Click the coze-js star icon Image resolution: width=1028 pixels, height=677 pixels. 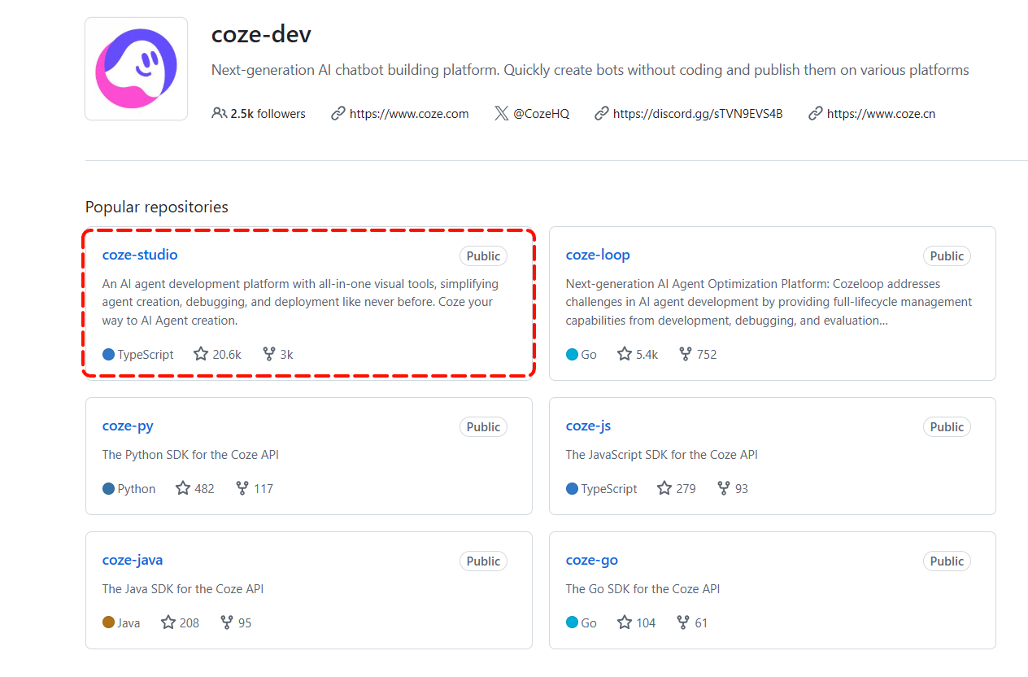(664, 488)
